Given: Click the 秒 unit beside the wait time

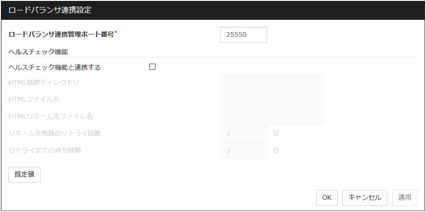Looking at the screenshot, I should tap(276, 151).
